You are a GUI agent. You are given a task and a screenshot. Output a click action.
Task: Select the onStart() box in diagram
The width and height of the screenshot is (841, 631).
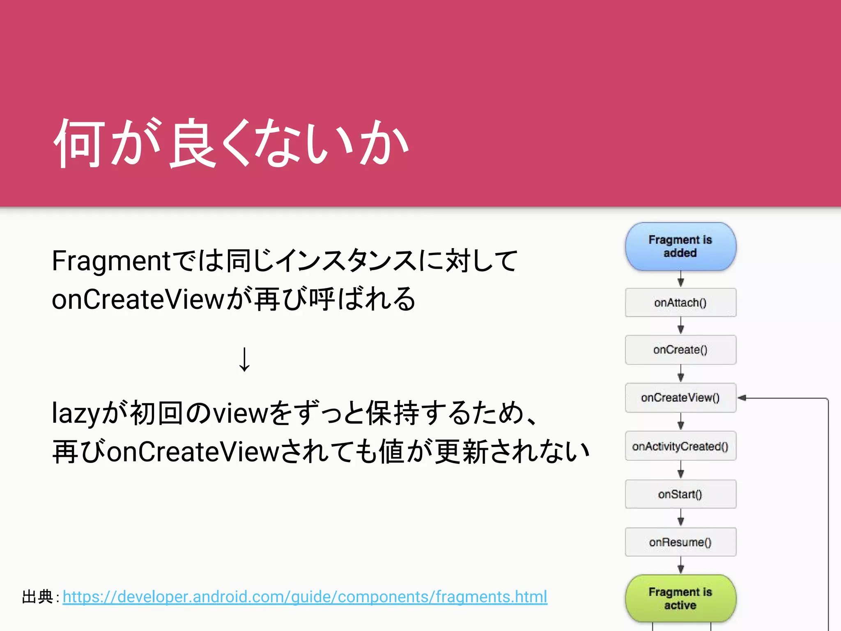pyautogui.click(x=680, y=494)
